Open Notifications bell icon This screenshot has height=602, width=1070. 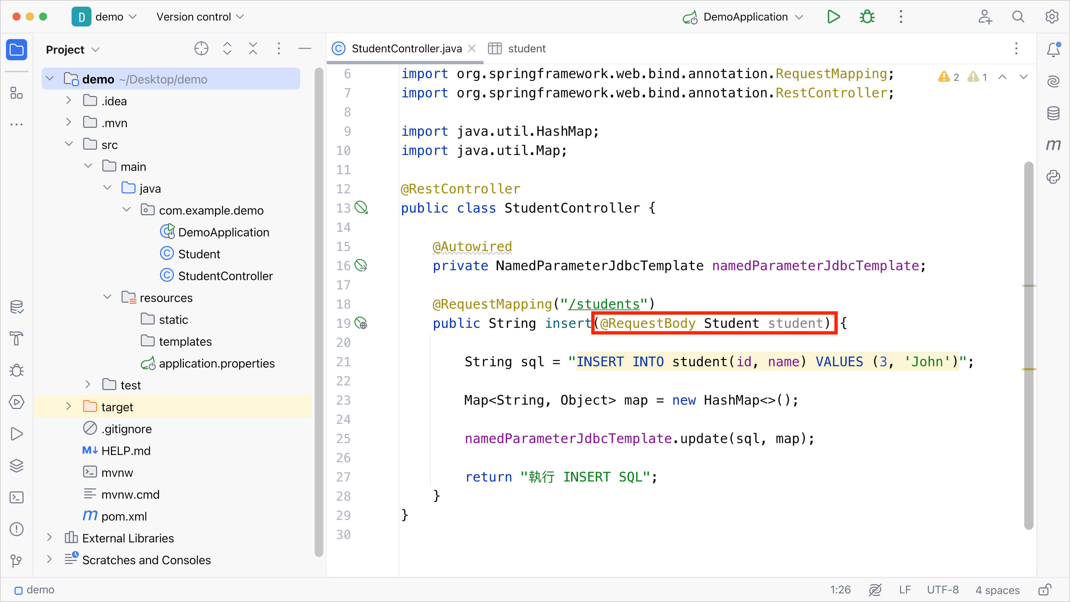tap(1053, 49)
